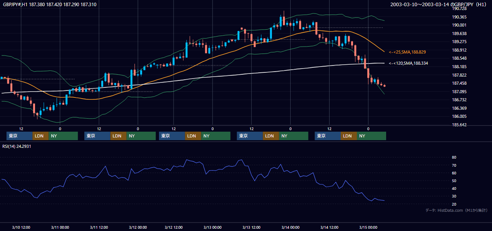Viewport: 492px width, 231px height.
Task: Click the RSI level 30 label
Action: pos(454,196)
